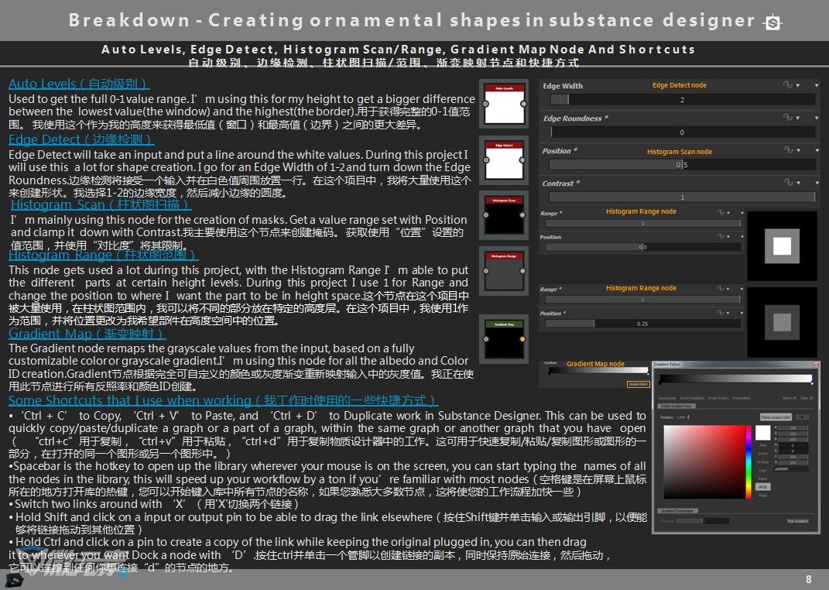Open the rightmost arrow menu beside Histogram Scan Position
The image size is (829, 590).
(x=817, y=151)
